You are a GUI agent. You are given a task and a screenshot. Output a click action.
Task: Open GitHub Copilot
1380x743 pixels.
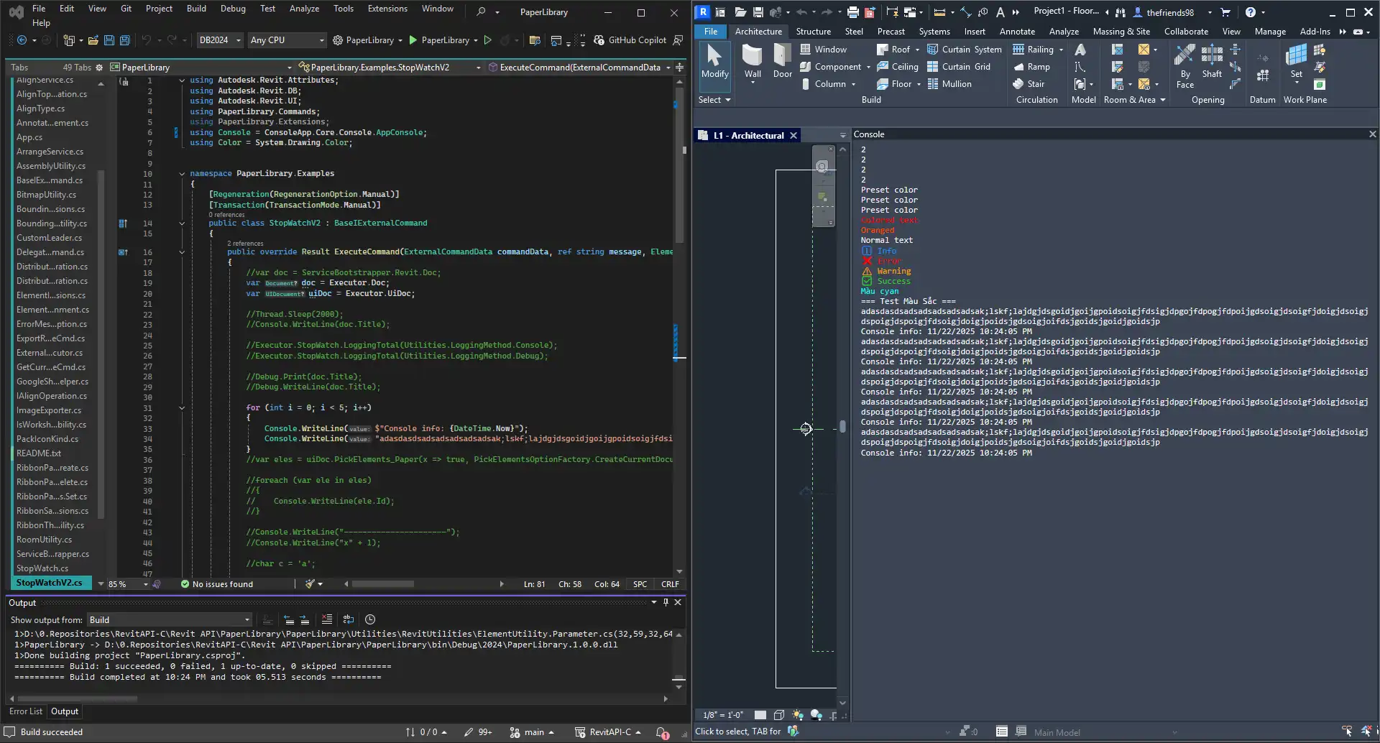638,40
